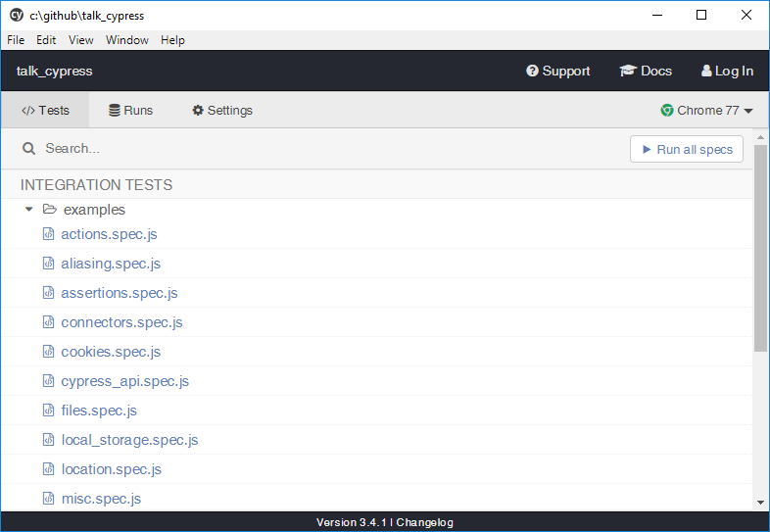The height and width of the screenshot is (532, 770).
Task: Switch to the Tests tab
Action: click(x=45, y=110)
